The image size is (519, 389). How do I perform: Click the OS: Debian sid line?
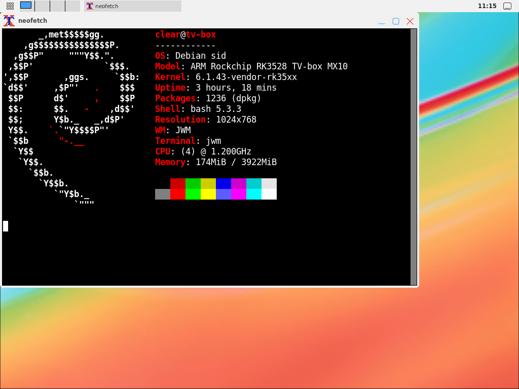pos(191,56)
